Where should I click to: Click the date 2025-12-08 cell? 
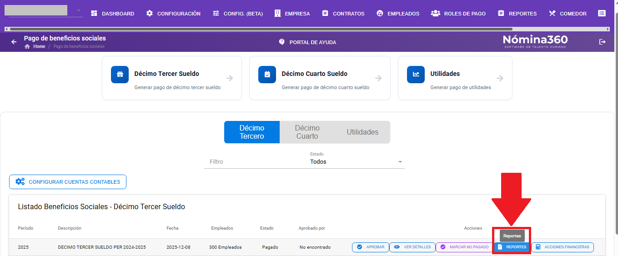pos(178,247)
